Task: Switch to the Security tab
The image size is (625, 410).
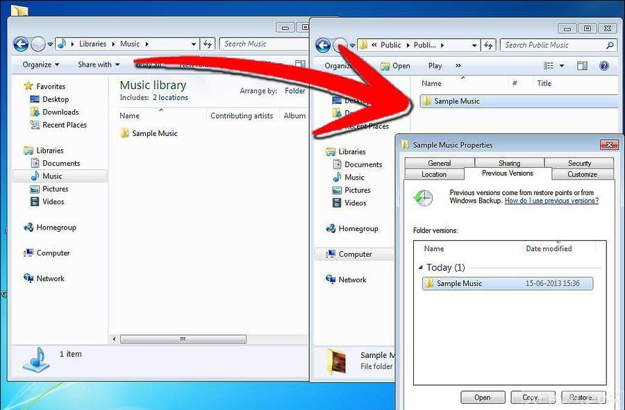Action: [x=579, y=163]
